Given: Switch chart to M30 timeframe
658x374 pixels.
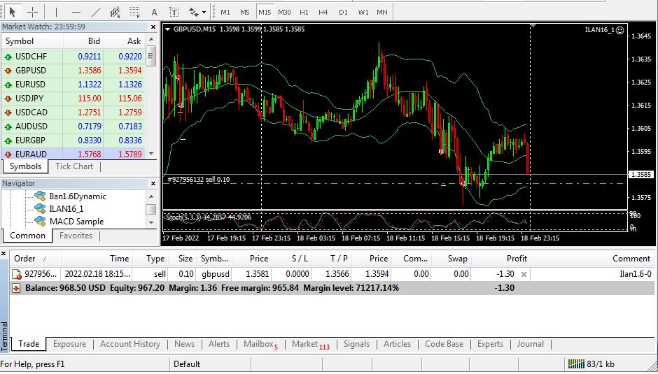Looking at the screenshot, I should 284,12.
